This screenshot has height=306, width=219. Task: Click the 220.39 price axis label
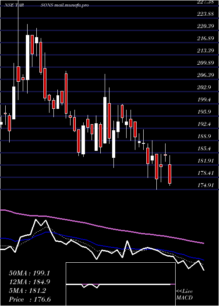[x=205, y=26]
